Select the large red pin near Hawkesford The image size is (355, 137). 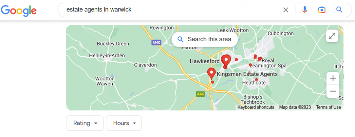click(226, 61)
